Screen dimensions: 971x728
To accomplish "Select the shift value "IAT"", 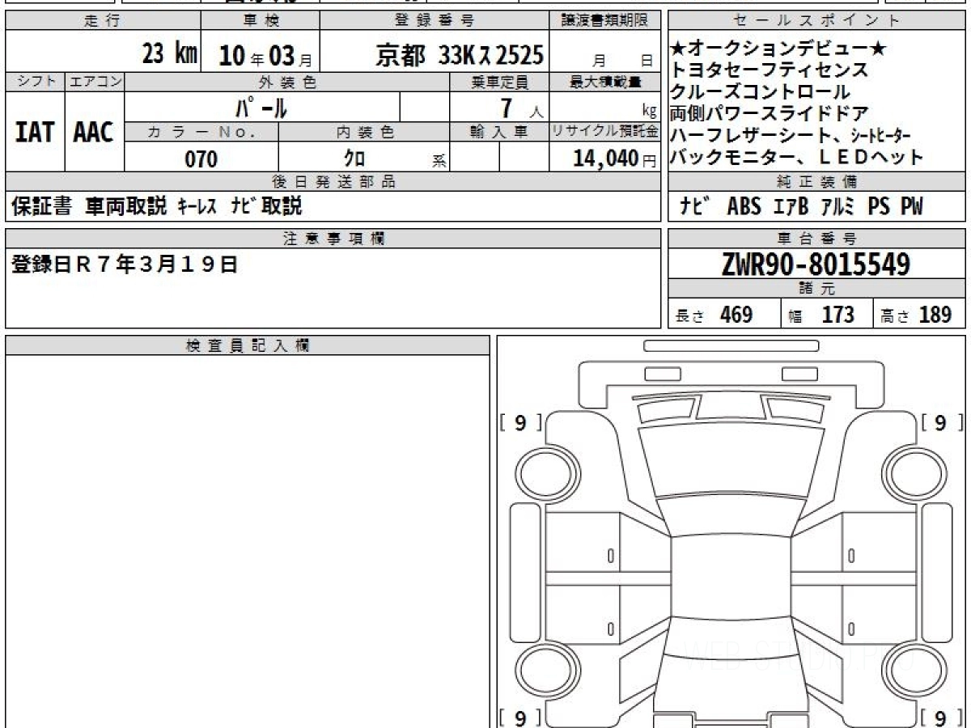I will point(35,132).
